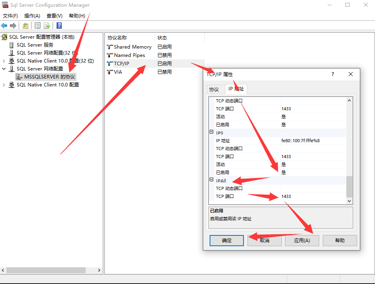Click the SQL Server 网络配置(32 位) node icon
The width and height of the screenshot is (375, 284).
point(11,53)
